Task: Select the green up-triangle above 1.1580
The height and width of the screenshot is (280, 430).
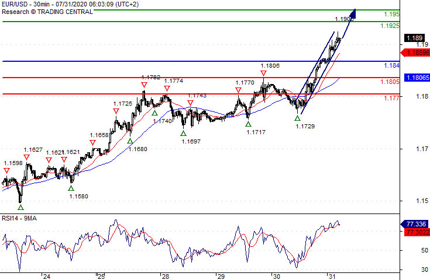Action: [x=71, y=188]
